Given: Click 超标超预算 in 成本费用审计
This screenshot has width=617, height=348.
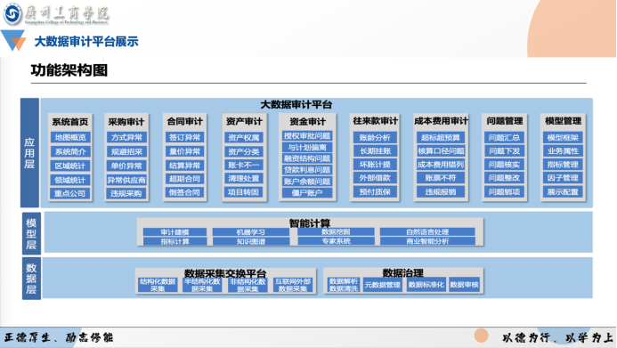Looking at the screenshot, I should 441,138.
